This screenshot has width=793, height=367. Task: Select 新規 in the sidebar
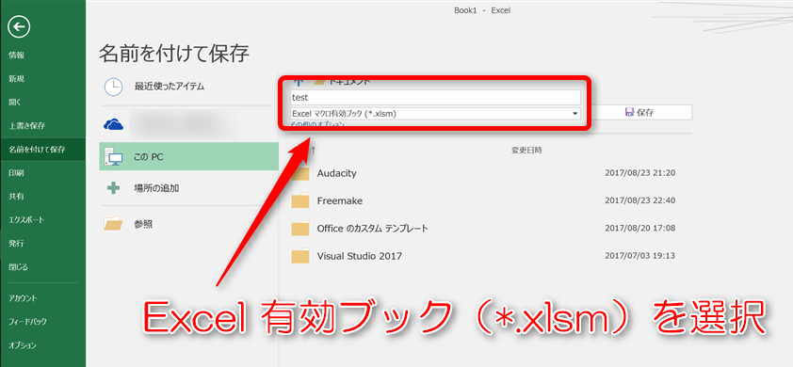pyautogui.click(x=16, y=79)
